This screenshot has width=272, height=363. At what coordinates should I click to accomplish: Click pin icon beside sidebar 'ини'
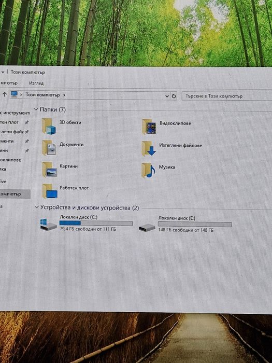tap(27, 150)
